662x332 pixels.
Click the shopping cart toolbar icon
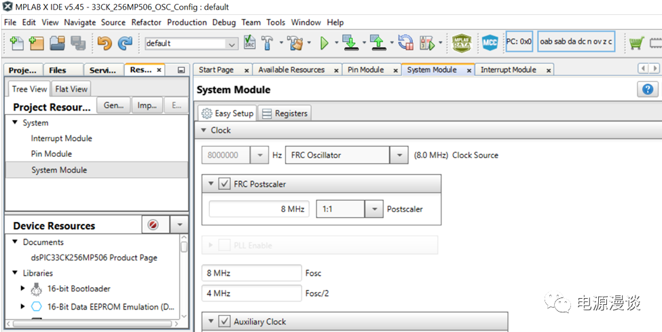click(x=636, y=43)
